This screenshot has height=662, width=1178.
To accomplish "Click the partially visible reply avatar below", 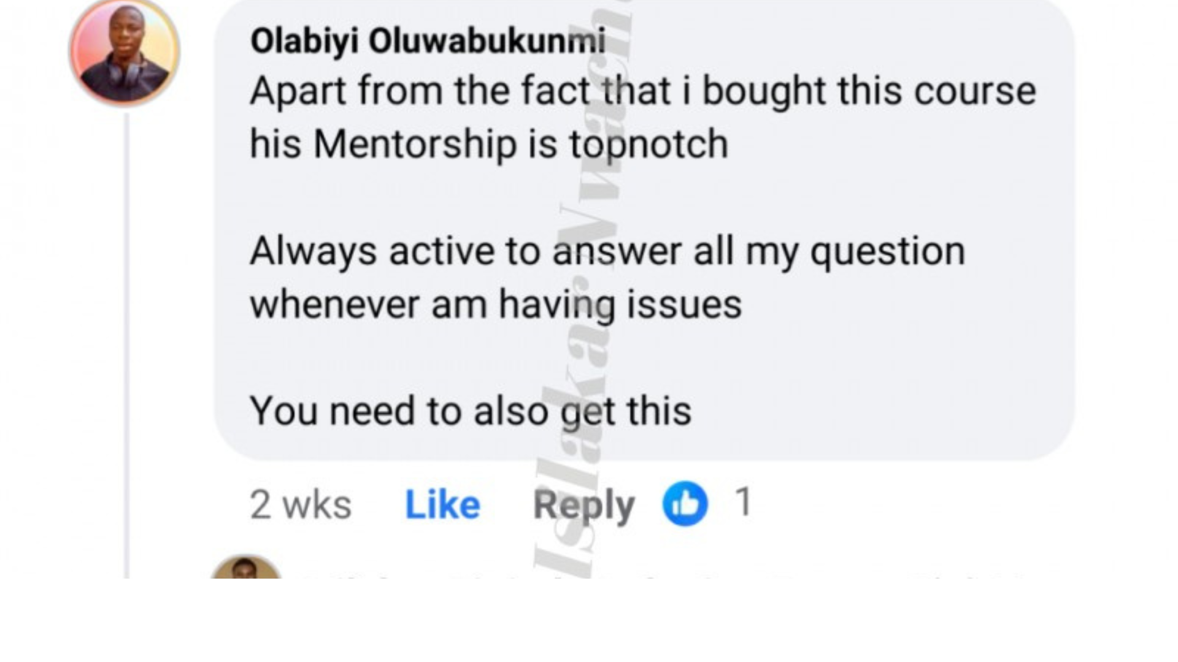I will 246,568.
